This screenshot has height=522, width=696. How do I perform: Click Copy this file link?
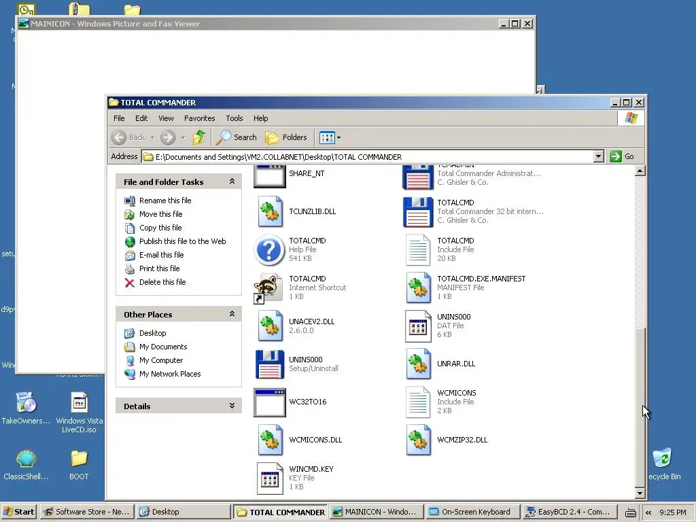(160, 228)
